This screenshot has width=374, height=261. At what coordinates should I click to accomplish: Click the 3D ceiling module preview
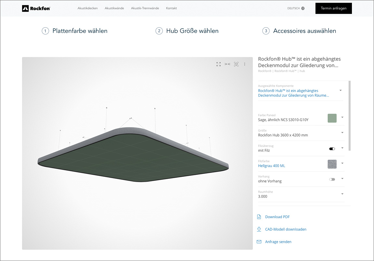click(x=137, y=153)
